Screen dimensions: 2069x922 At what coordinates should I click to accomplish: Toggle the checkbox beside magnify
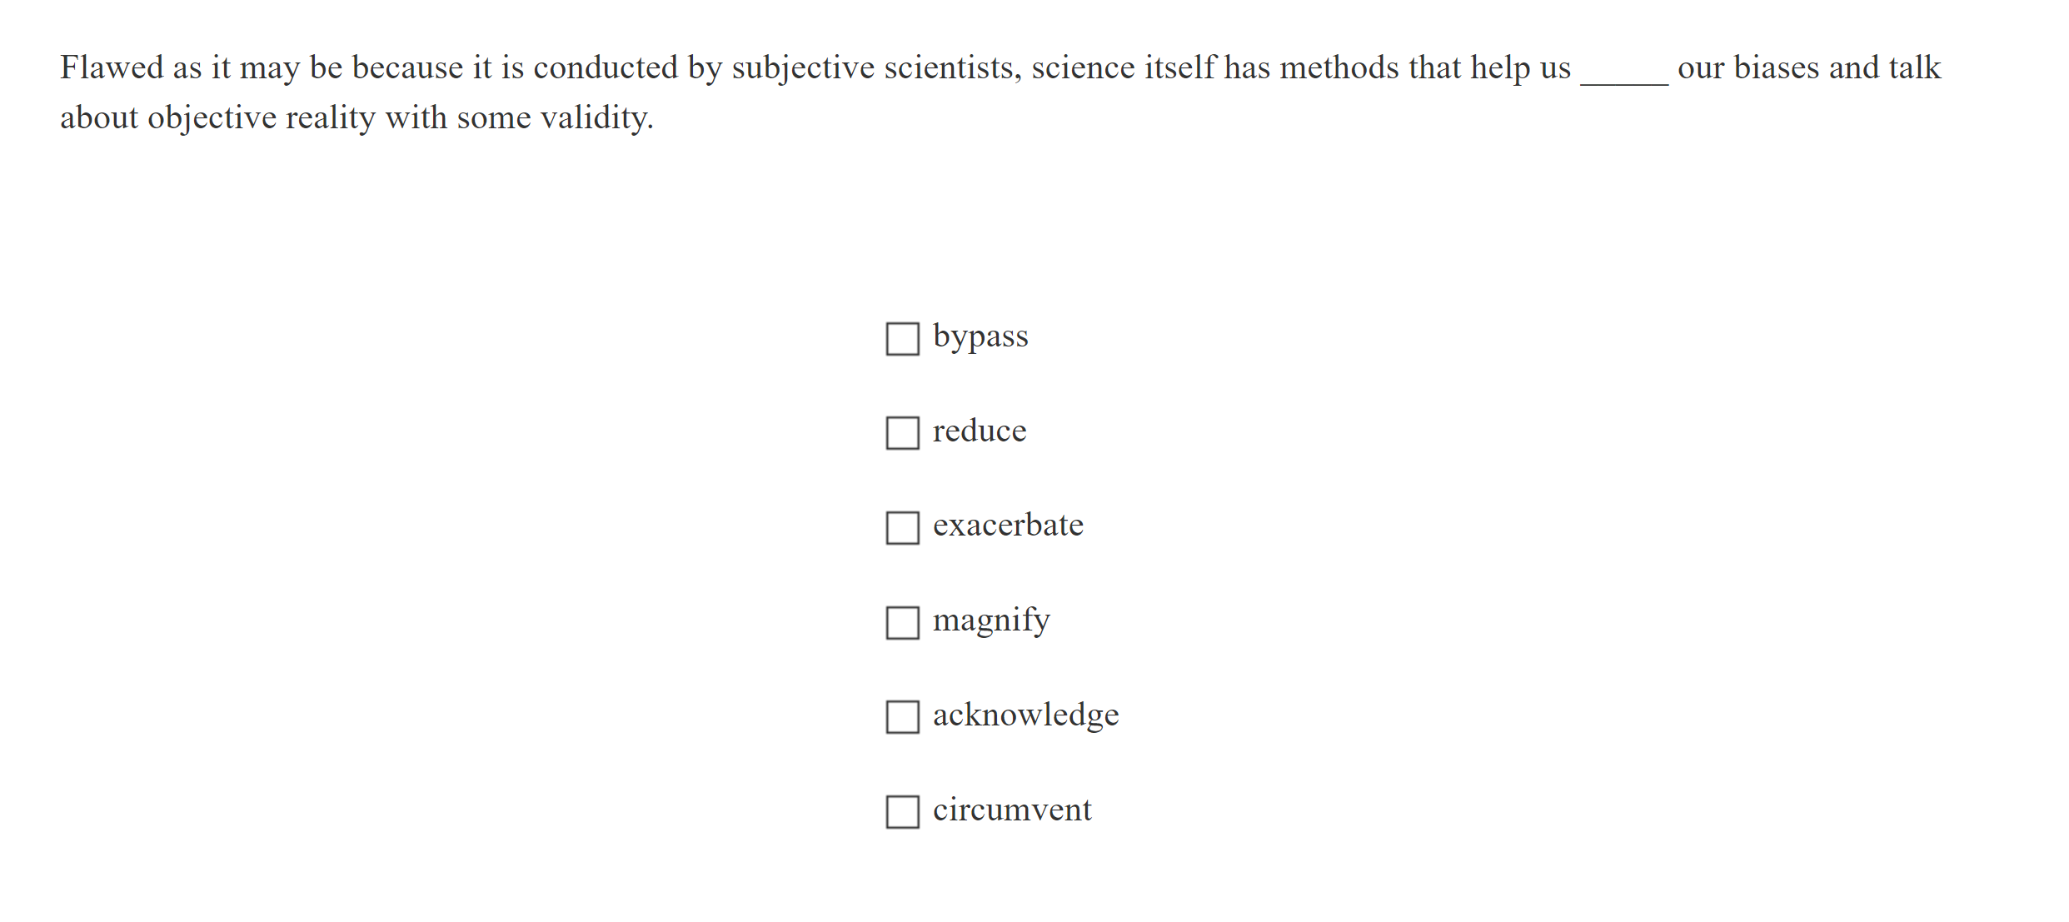[x=903, y=621]
